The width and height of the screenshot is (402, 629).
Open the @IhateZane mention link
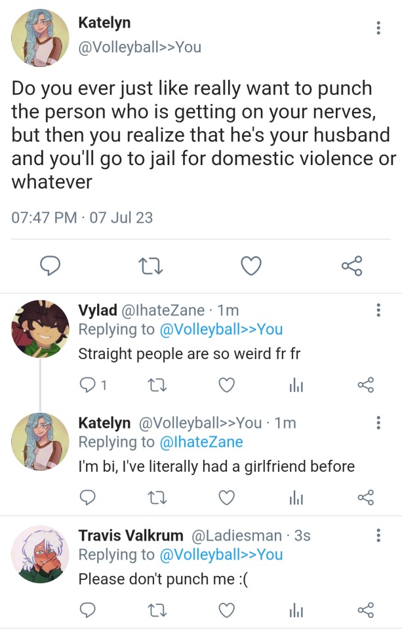click(x=201, y=442)
